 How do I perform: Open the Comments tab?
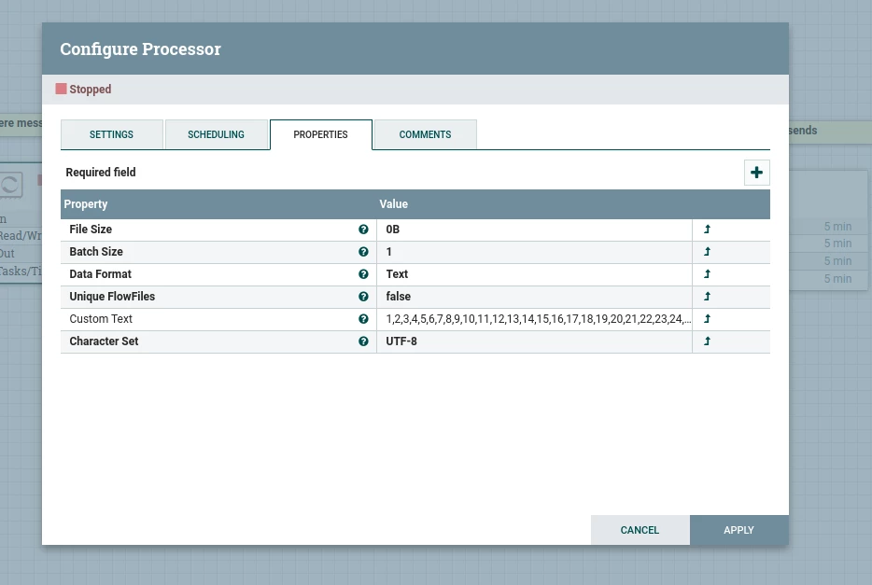tap(426, 134)
